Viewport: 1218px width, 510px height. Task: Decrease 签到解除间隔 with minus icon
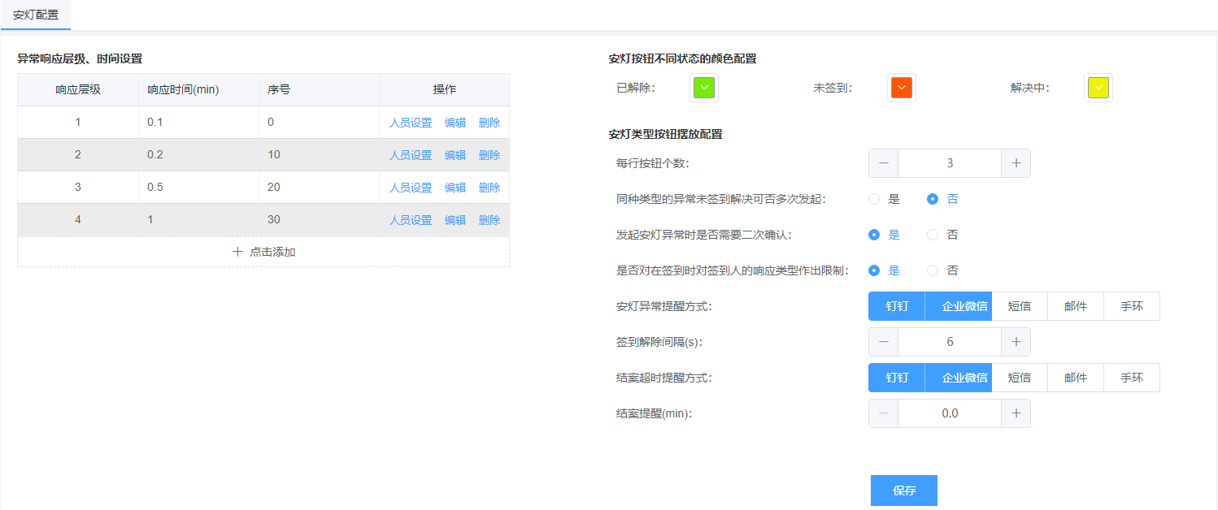pos(883,342)
